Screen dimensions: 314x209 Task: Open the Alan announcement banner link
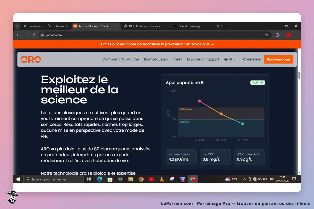[x=157, y=44]
